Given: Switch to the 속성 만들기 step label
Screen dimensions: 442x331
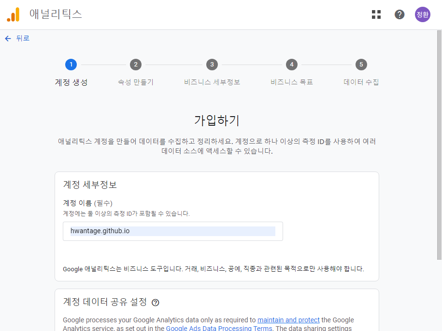Looking at the screenshot, I should 136,82.
